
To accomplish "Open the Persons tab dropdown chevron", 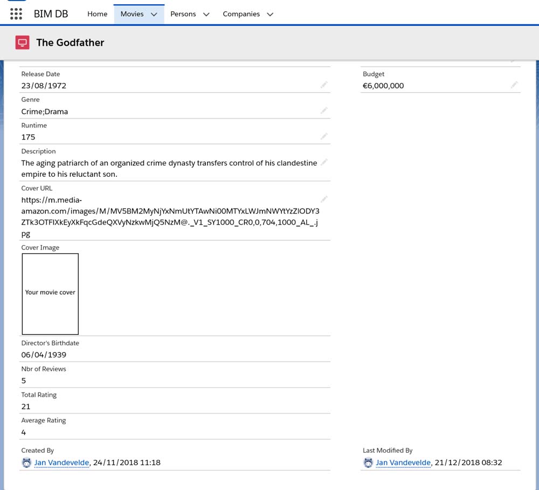I will click(206, 15).
